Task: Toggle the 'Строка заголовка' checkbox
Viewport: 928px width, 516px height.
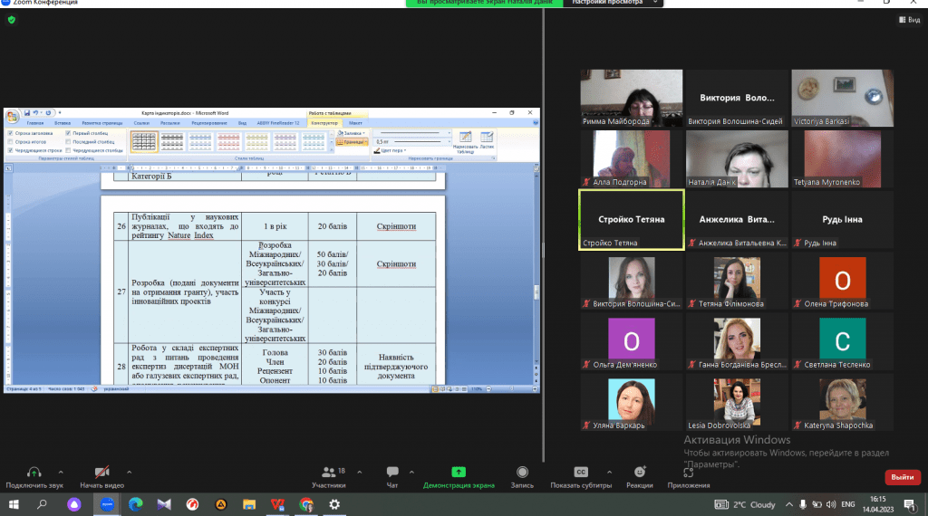Action: click(x=10, y=133)
